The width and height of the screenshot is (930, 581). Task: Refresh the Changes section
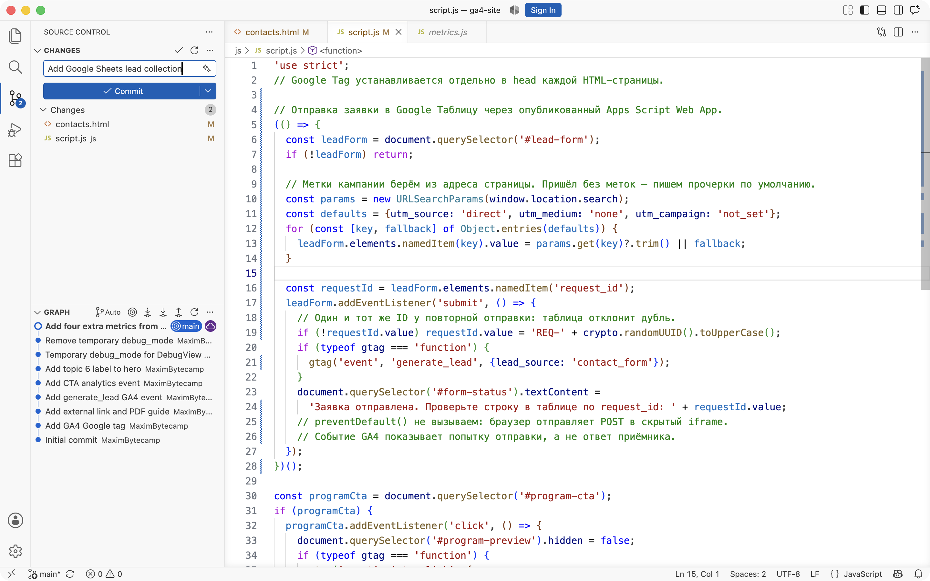click(194, 50)
